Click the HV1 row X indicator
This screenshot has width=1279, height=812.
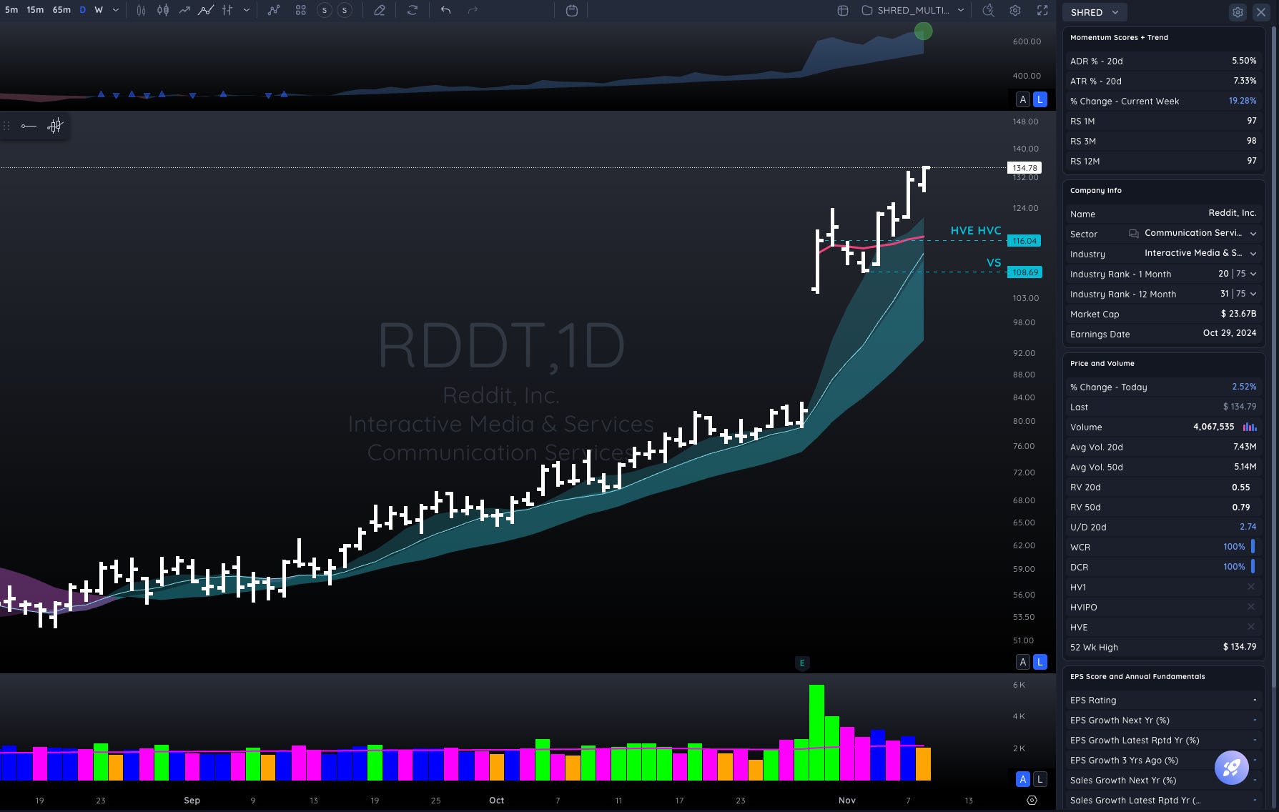(x=1251, y=587)
